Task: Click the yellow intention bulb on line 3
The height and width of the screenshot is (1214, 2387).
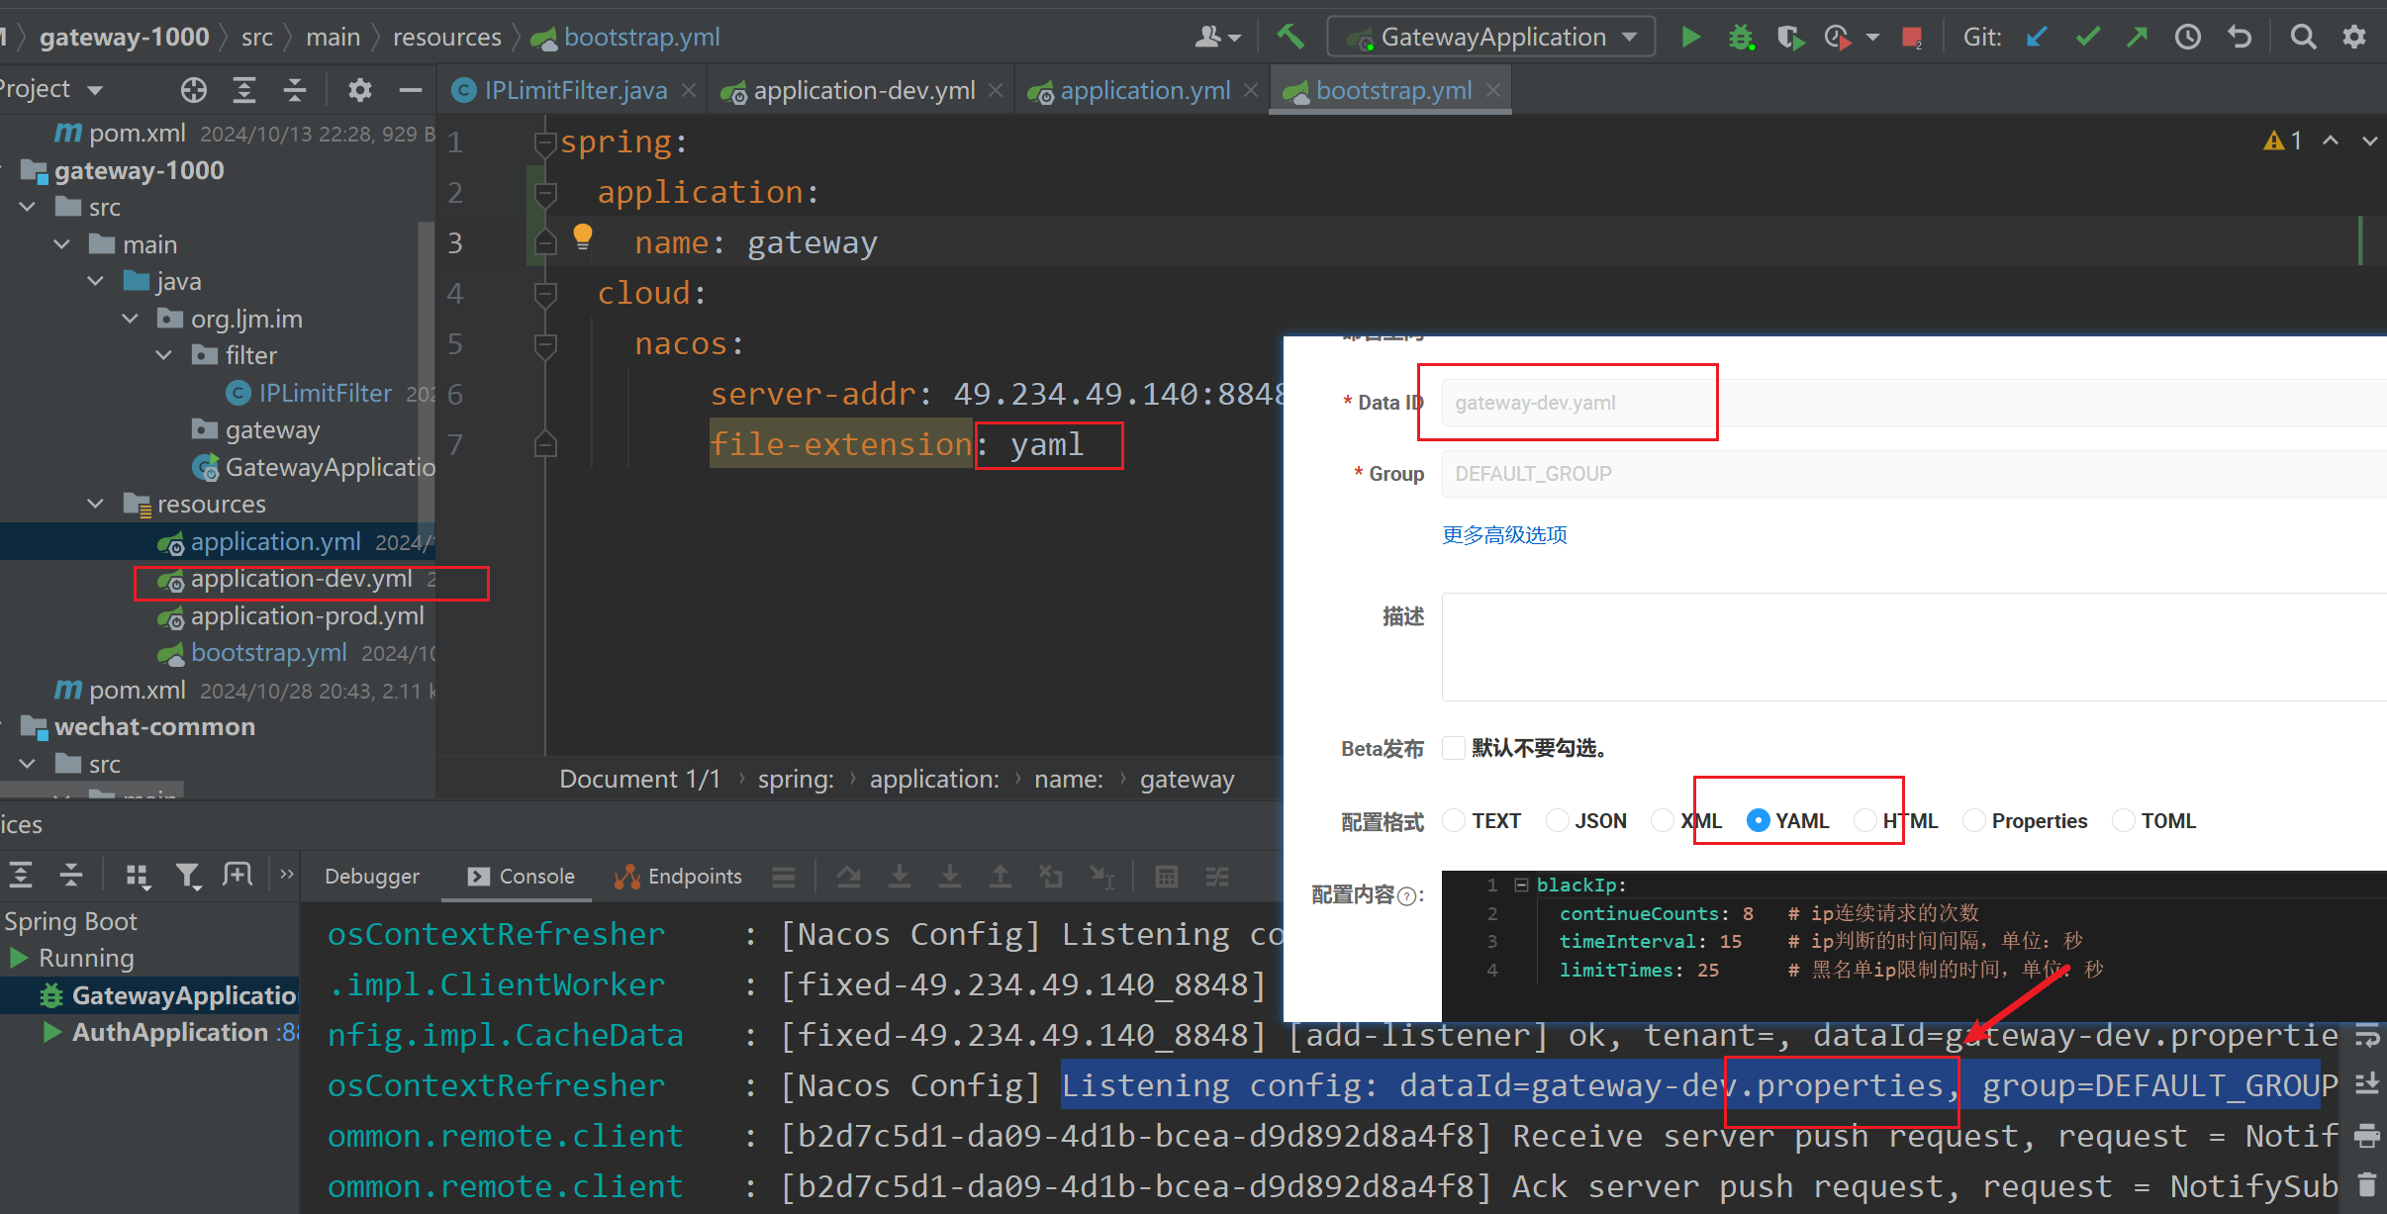Action: [x=583, y=235]
